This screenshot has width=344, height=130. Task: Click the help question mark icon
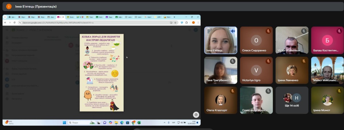pyautogui.click(x=196, y=115)
